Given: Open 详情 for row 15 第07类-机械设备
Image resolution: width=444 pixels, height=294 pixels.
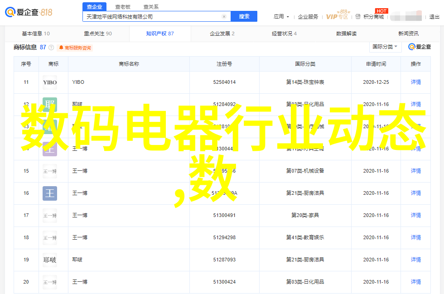Looking at the screenshot, I should pos(416,171).
